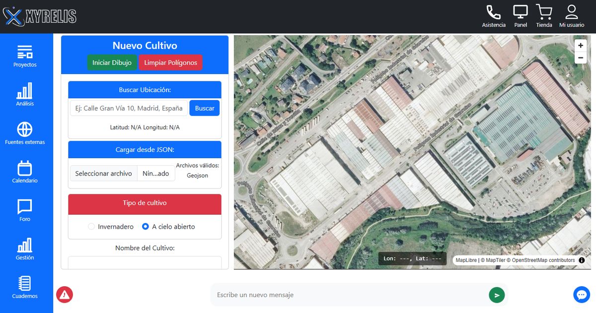
Task: Click the 'Cargar desde JSON:' header
Action: pos(145,150)
